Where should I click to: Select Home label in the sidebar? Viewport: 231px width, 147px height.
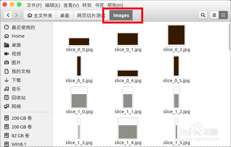click(x=18, y=36)
